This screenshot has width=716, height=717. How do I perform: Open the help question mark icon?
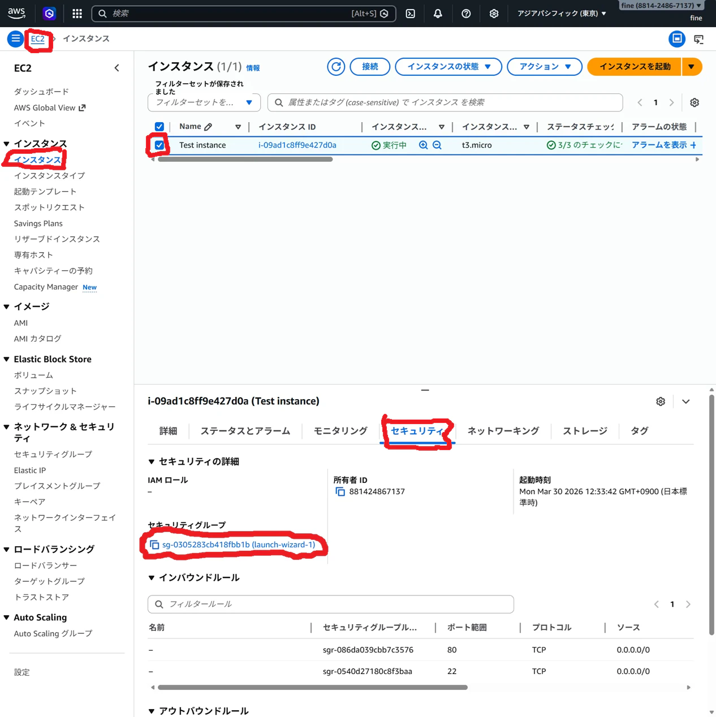coord(466,14)
